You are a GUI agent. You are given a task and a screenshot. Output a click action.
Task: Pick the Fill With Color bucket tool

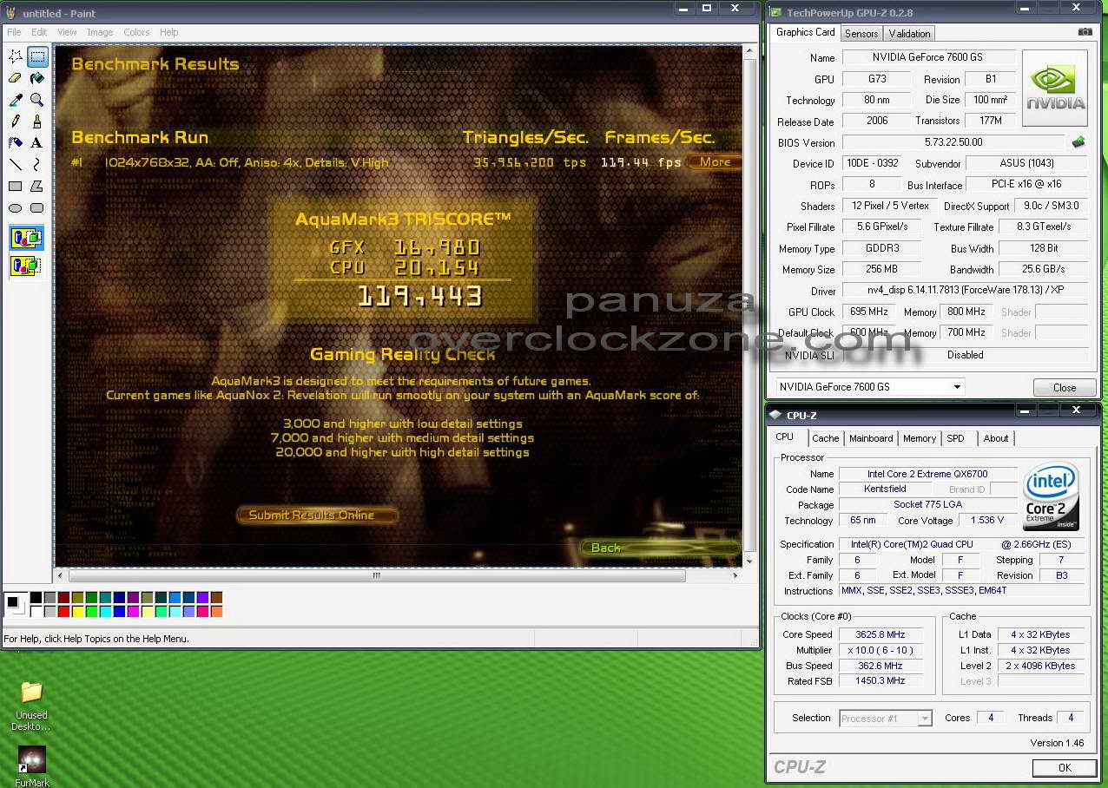[37, 79]
